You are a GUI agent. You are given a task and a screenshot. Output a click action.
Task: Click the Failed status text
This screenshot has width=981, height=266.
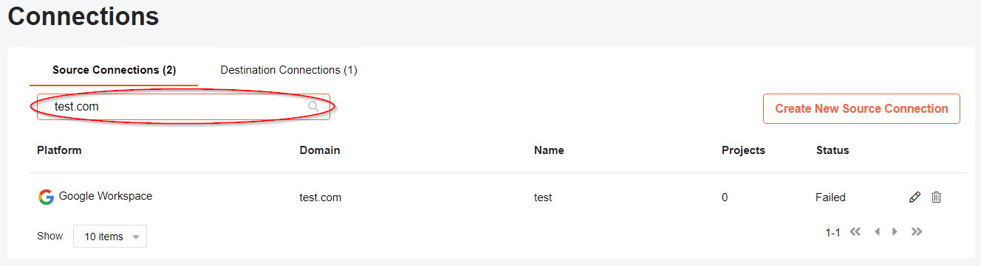pos(831,197)
